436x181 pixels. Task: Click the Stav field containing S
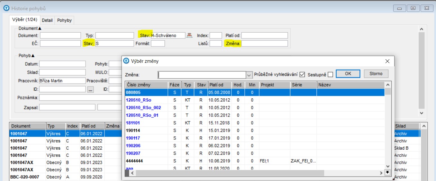pos(114,43)
